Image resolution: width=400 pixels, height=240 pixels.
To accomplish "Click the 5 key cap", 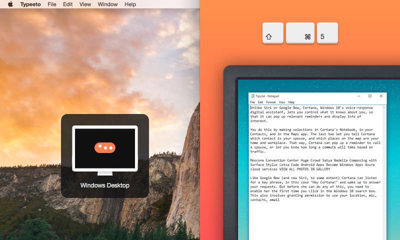I will pos(327,33).
